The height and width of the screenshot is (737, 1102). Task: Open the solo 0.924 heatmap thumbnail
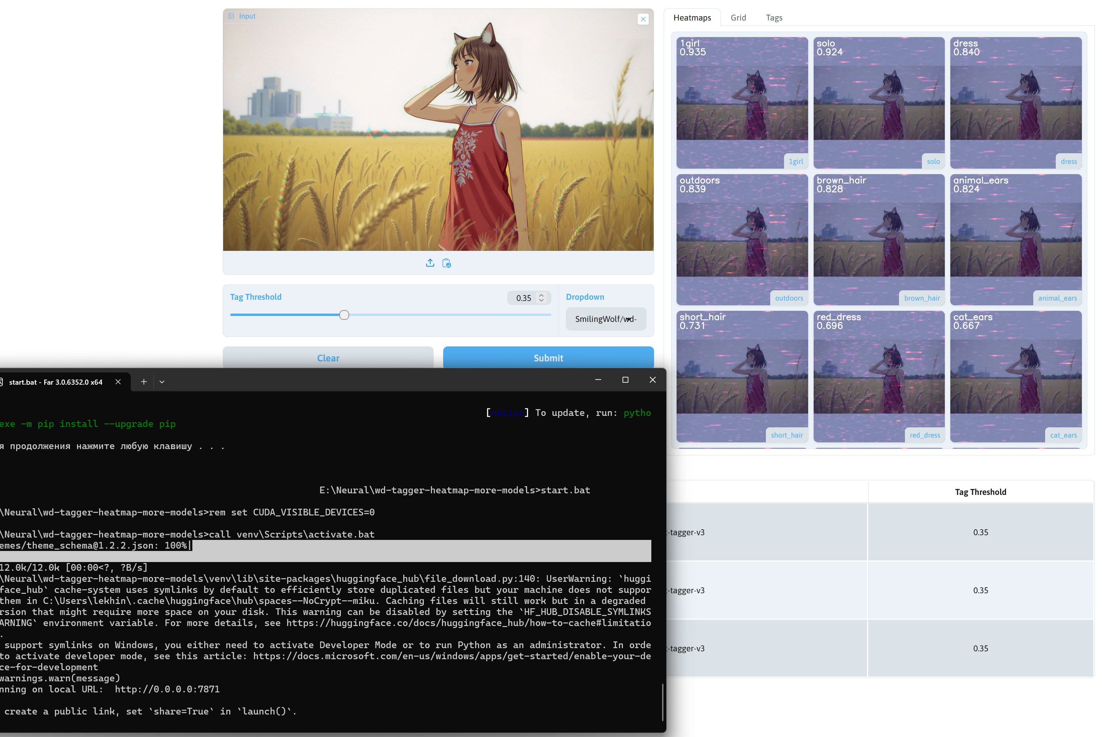point(879,103)
